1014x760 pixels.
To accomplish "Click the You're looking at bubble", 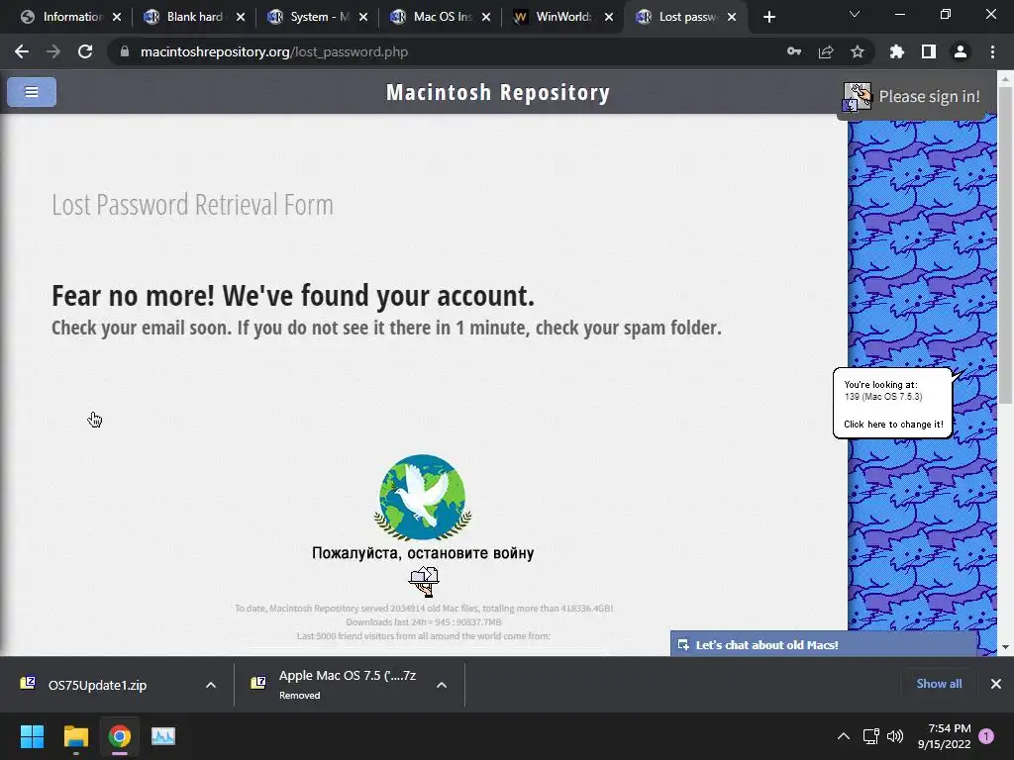I will pos(893,404).
